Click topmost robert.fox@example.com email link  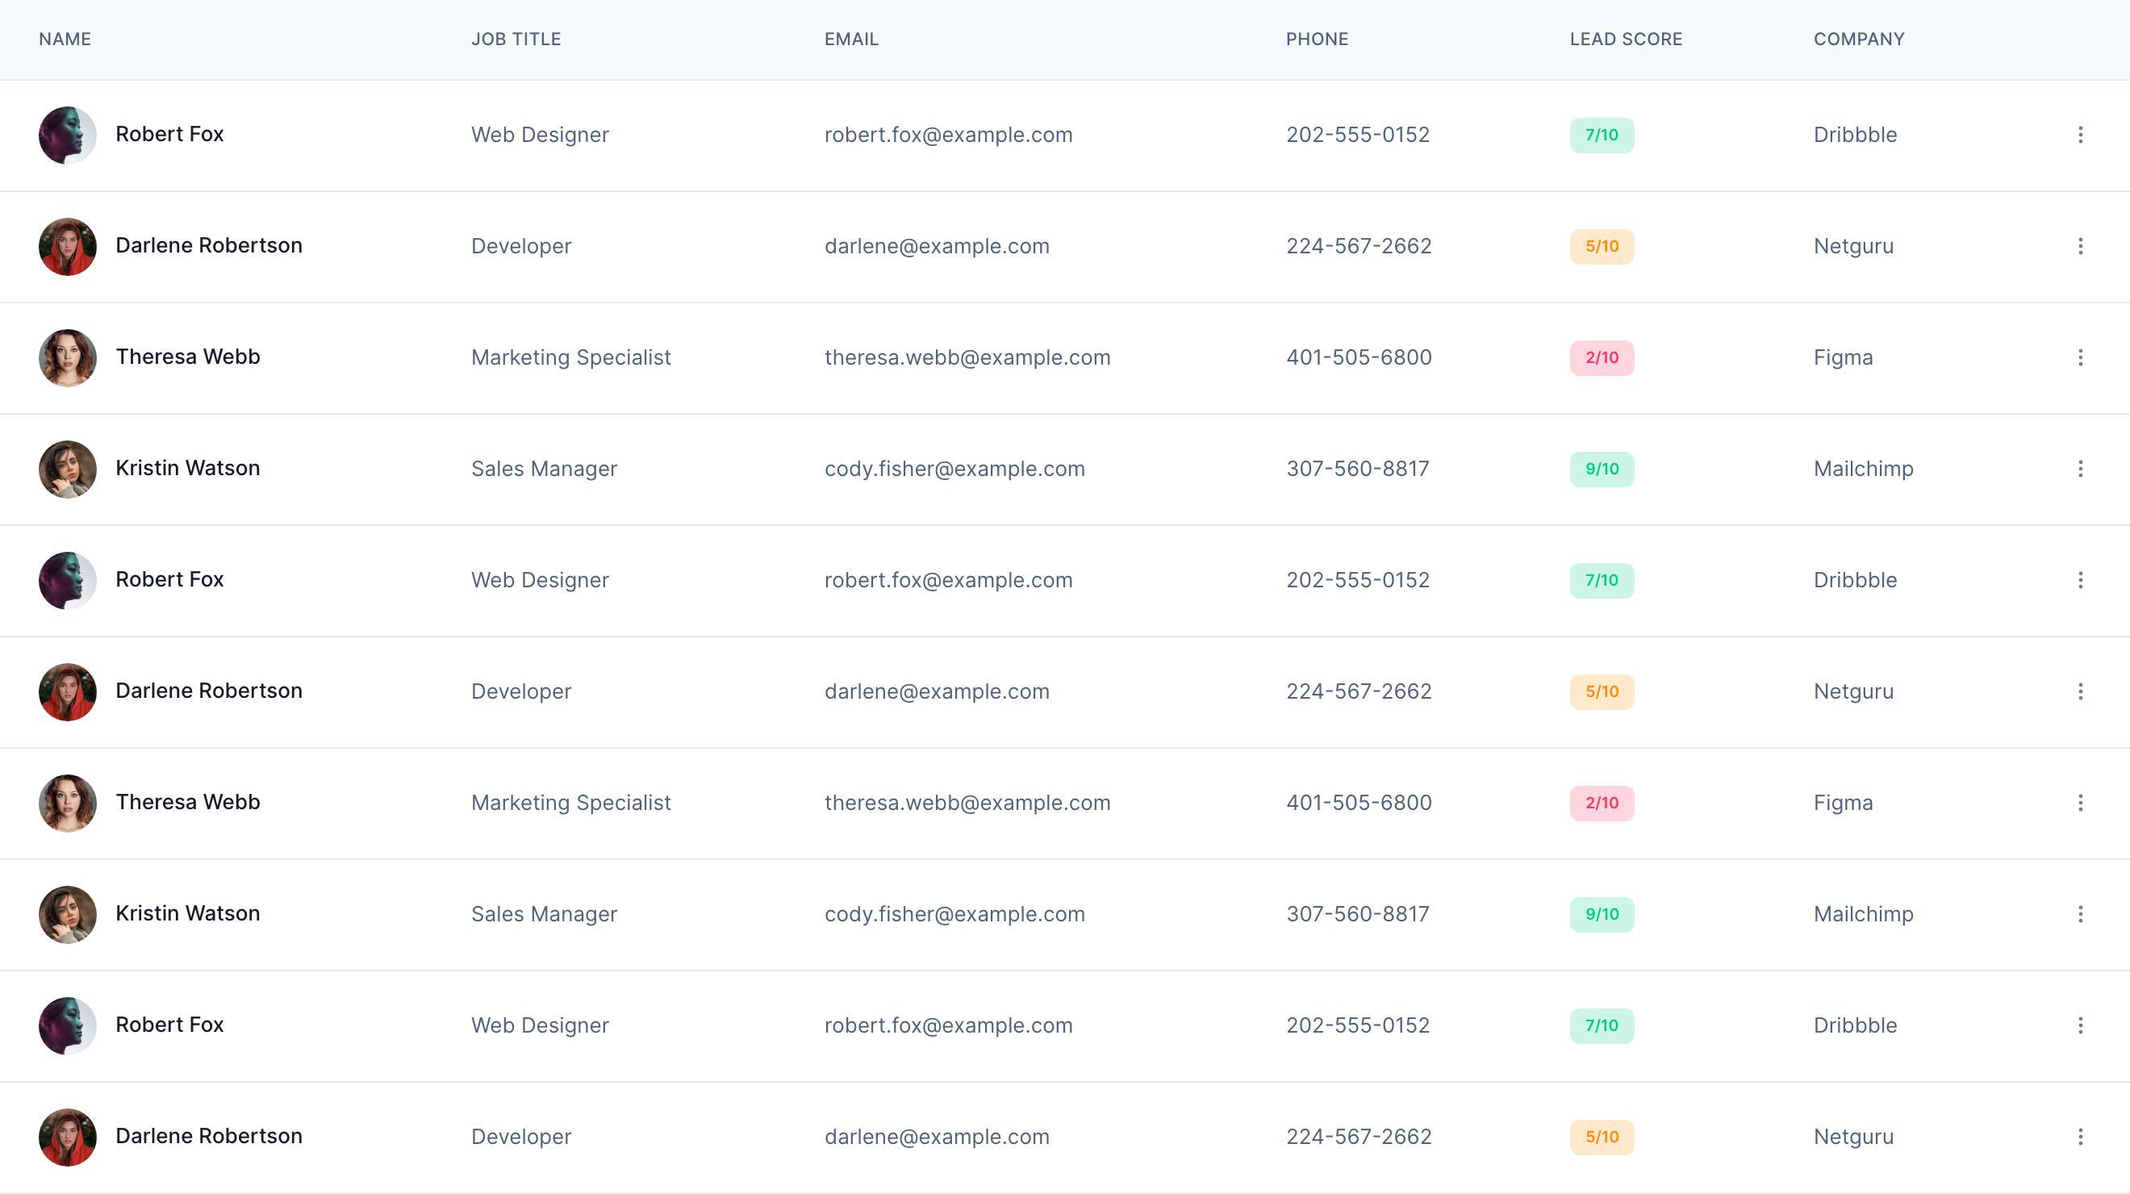pos(947,135)
